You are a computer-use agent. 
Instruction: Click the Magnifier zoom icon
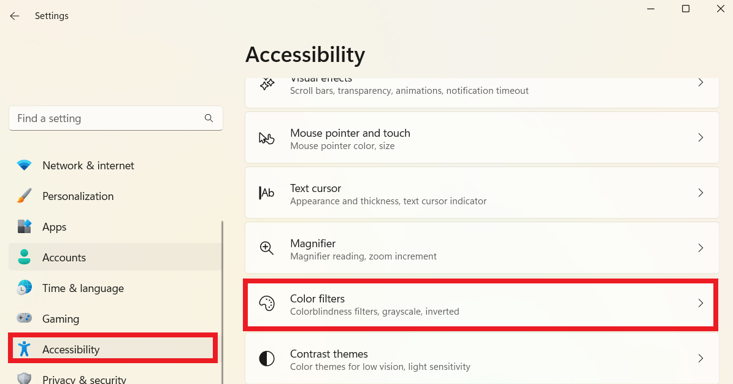pos(267,248)
